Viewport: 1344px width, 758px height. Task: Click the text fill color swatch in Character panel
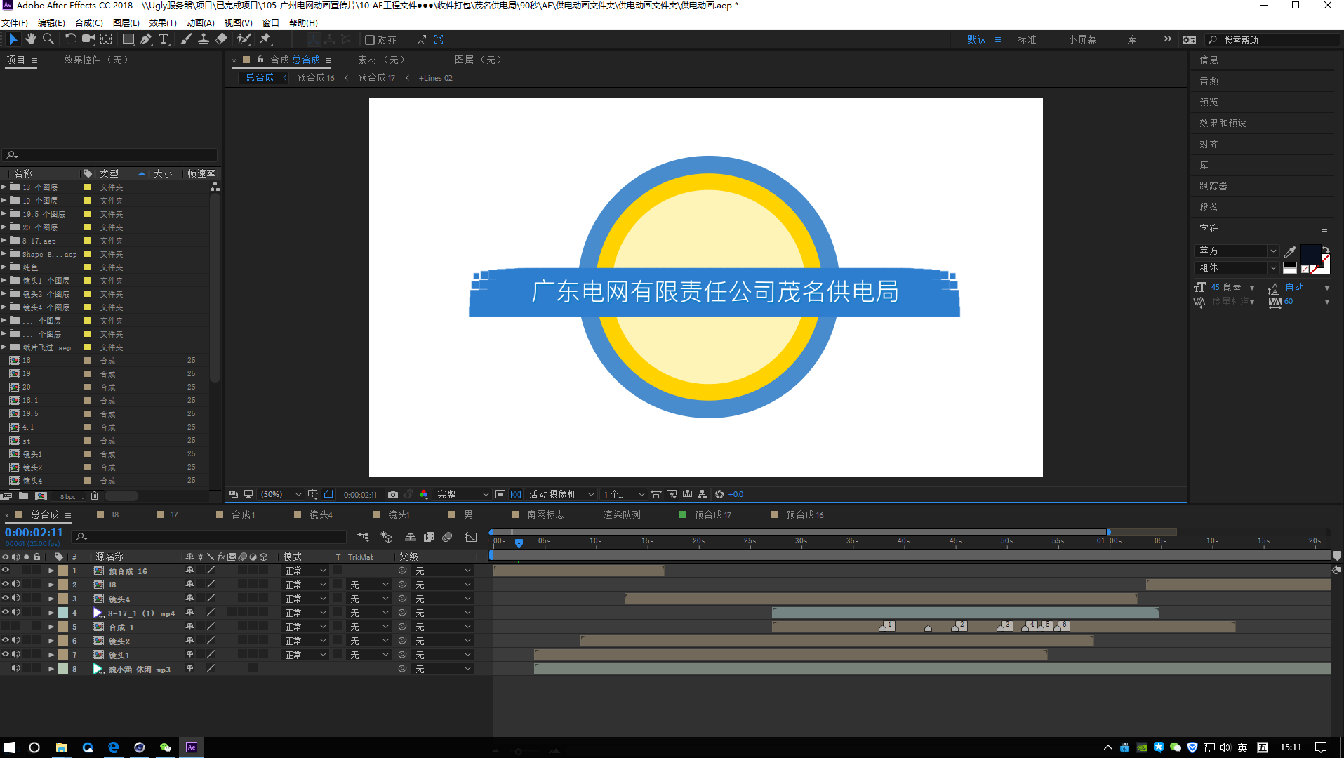[1310, 254]
